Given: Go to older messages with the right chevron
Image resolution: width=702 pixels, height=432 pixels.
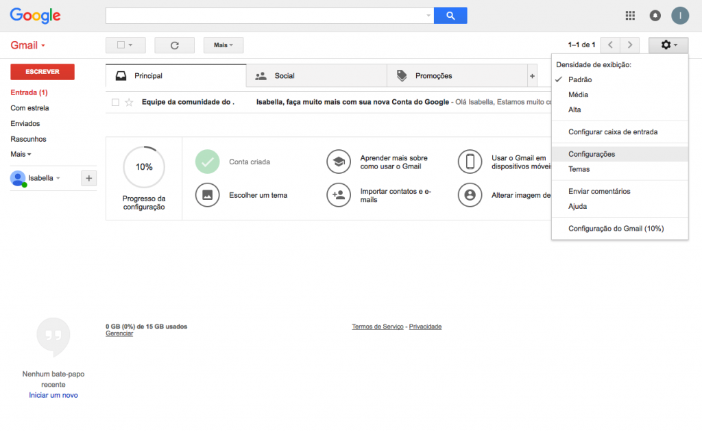Looking at the screenshot, I should 630,45.
